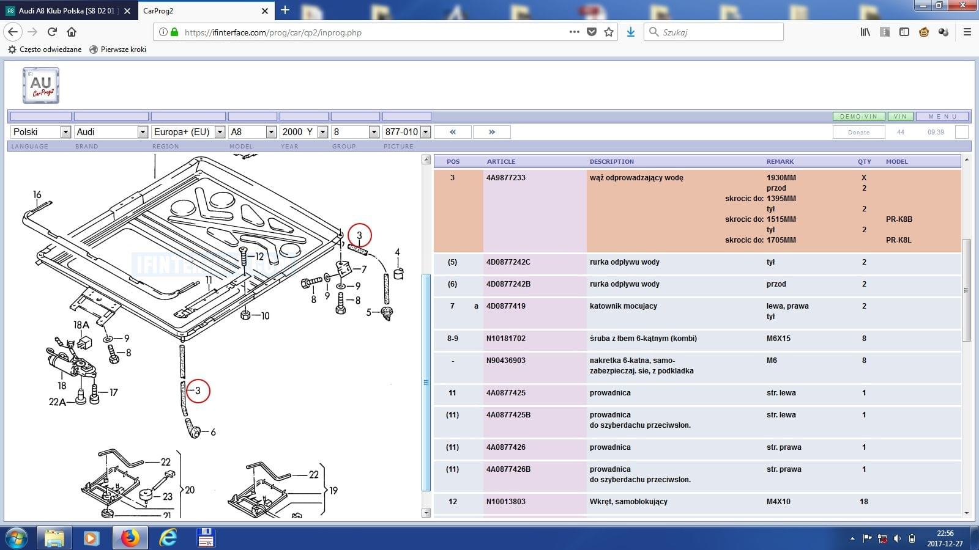Click the DESCRIPTION column header
The width and height of the screenshot is (979, 550).
612,161
